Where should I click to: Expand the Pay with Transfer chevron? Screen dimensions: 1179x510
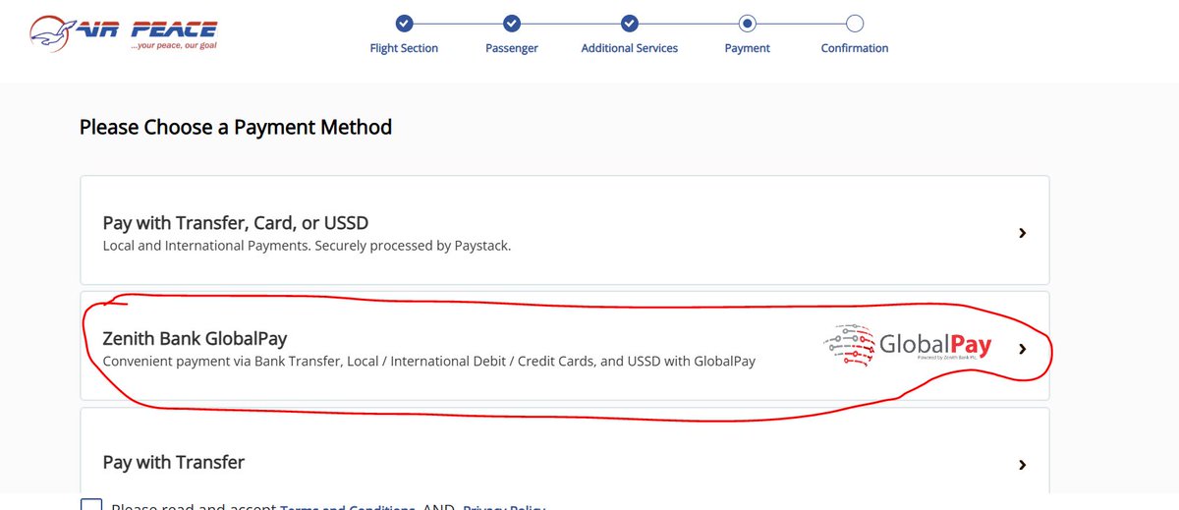coord(1023,465)
